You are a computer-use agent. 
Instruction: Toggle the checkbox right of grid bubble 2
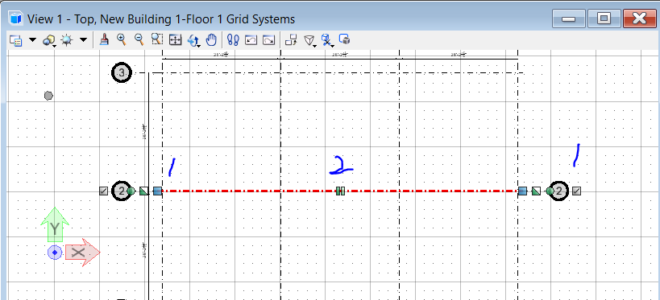click(x=577, y=191)
